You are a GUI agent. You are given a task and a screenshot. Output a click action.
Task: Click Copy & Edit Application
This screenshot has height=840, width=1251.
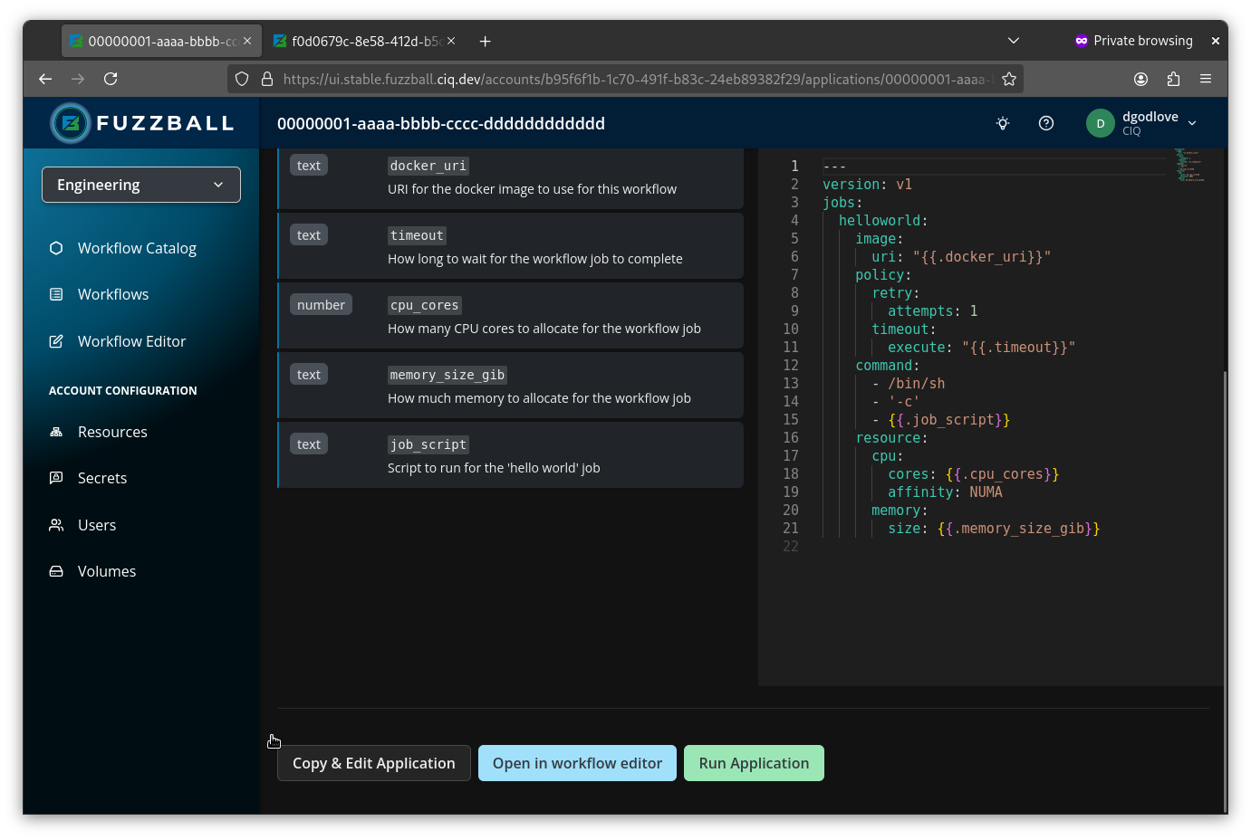[x=373, y=763]
